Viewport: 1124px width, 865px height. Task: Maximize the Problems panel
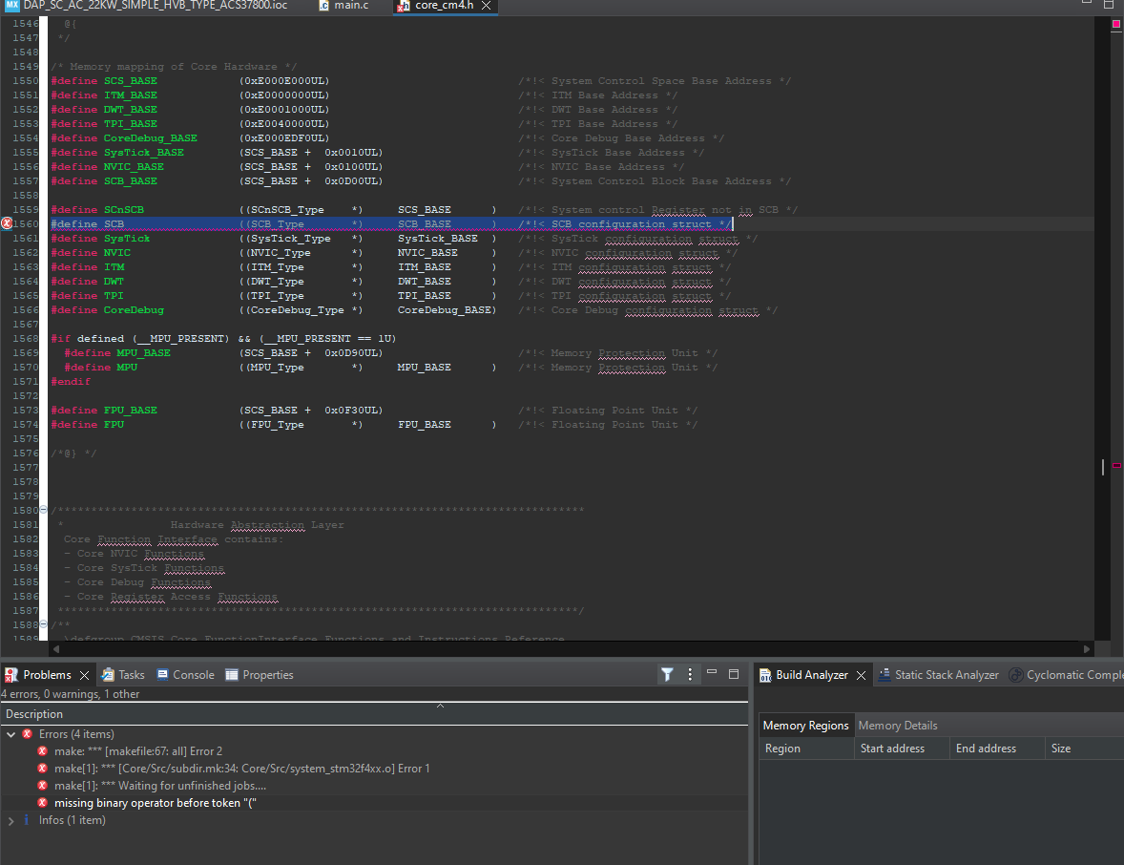tap(734, 674)
